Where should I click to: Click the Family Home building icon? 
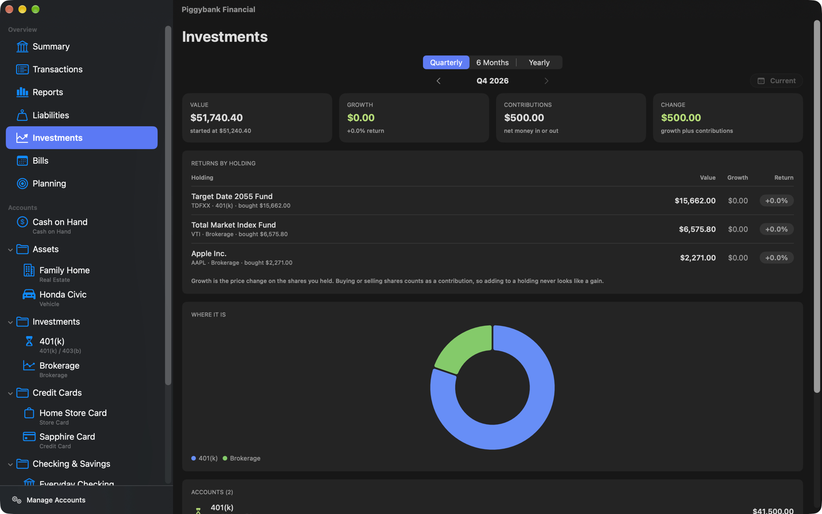pyautogui.click(x=29, y=270)
